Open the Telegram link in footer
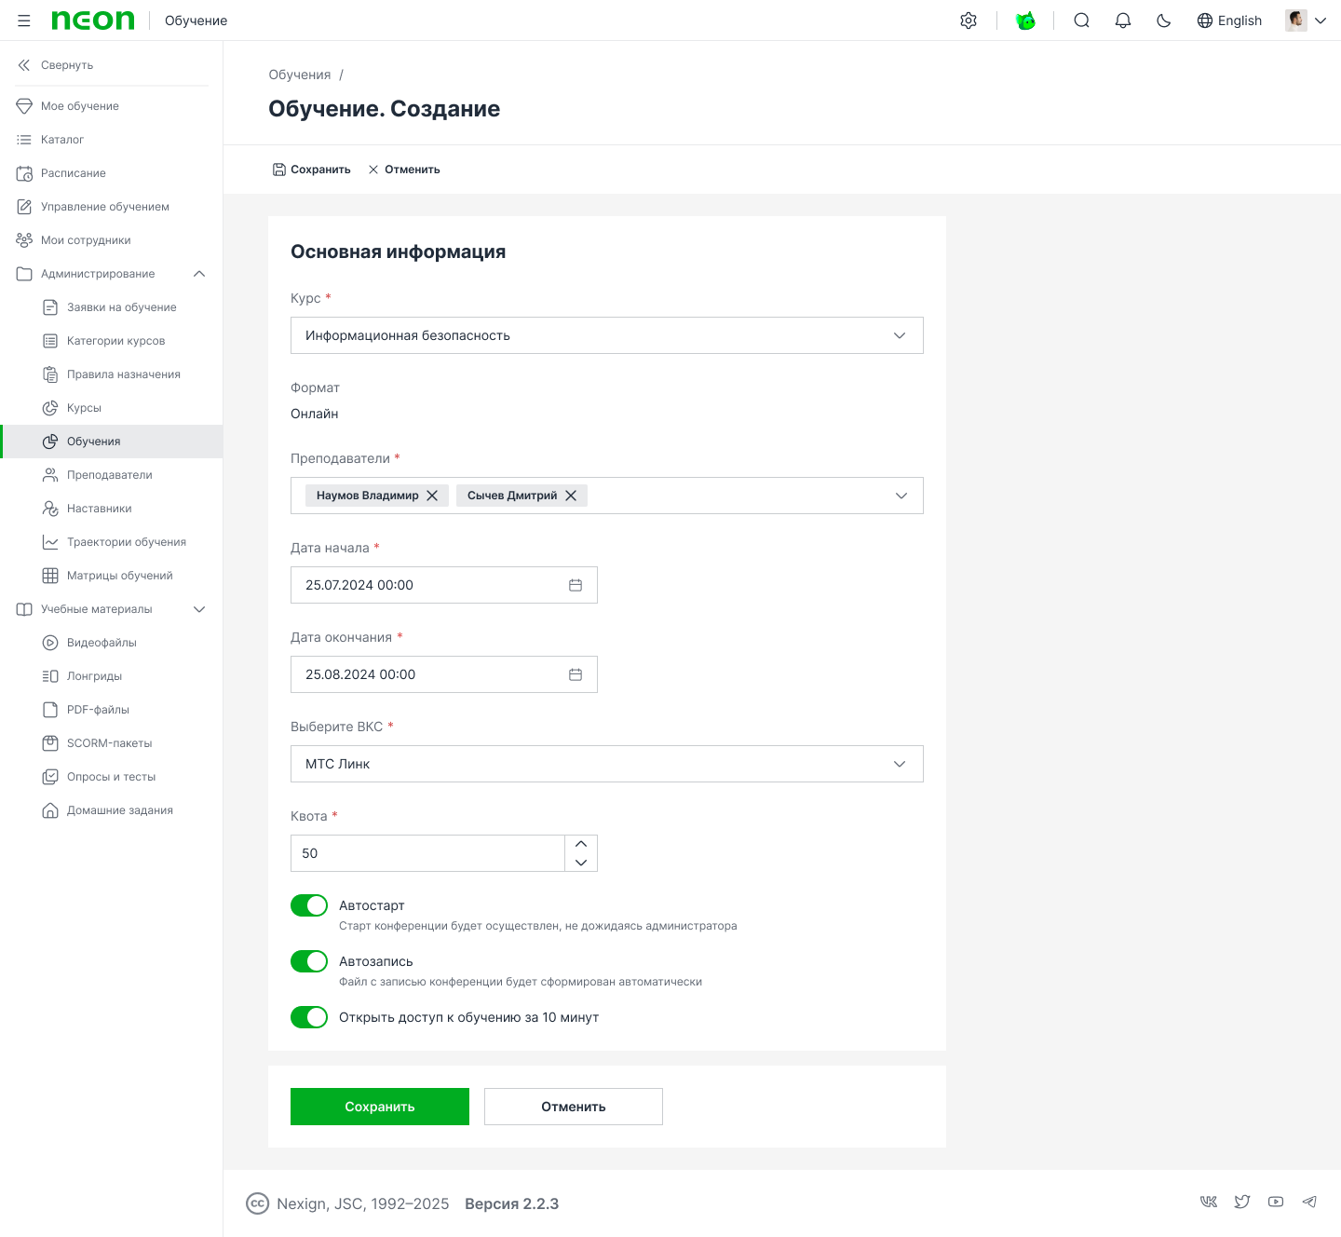The image size is (1341, 1237). [x=1309, y=1202]
